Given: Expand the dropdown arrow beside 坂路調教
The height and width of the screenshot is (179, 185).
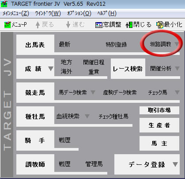Looking at the screenshot, I should [x=177, y=44].
